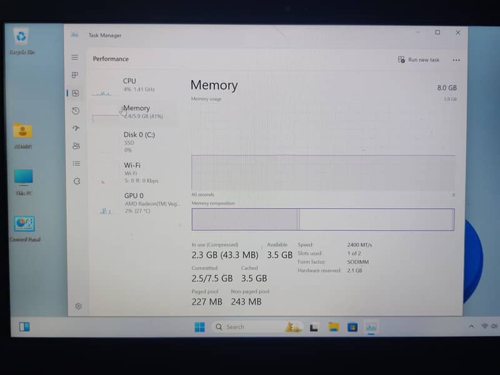This screenshot has height=375, width=500.
Task: Open the three-dot more options menu
Action: coord(456,60)
